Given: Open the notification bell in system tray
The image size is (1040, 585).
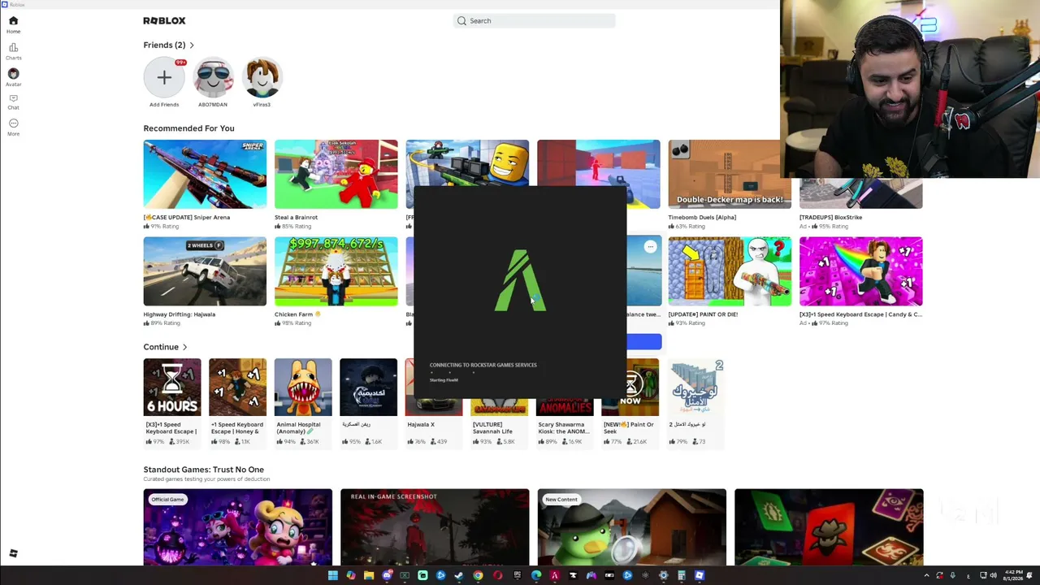Looking at the screenshot, I should click(x=1030, y=575).
